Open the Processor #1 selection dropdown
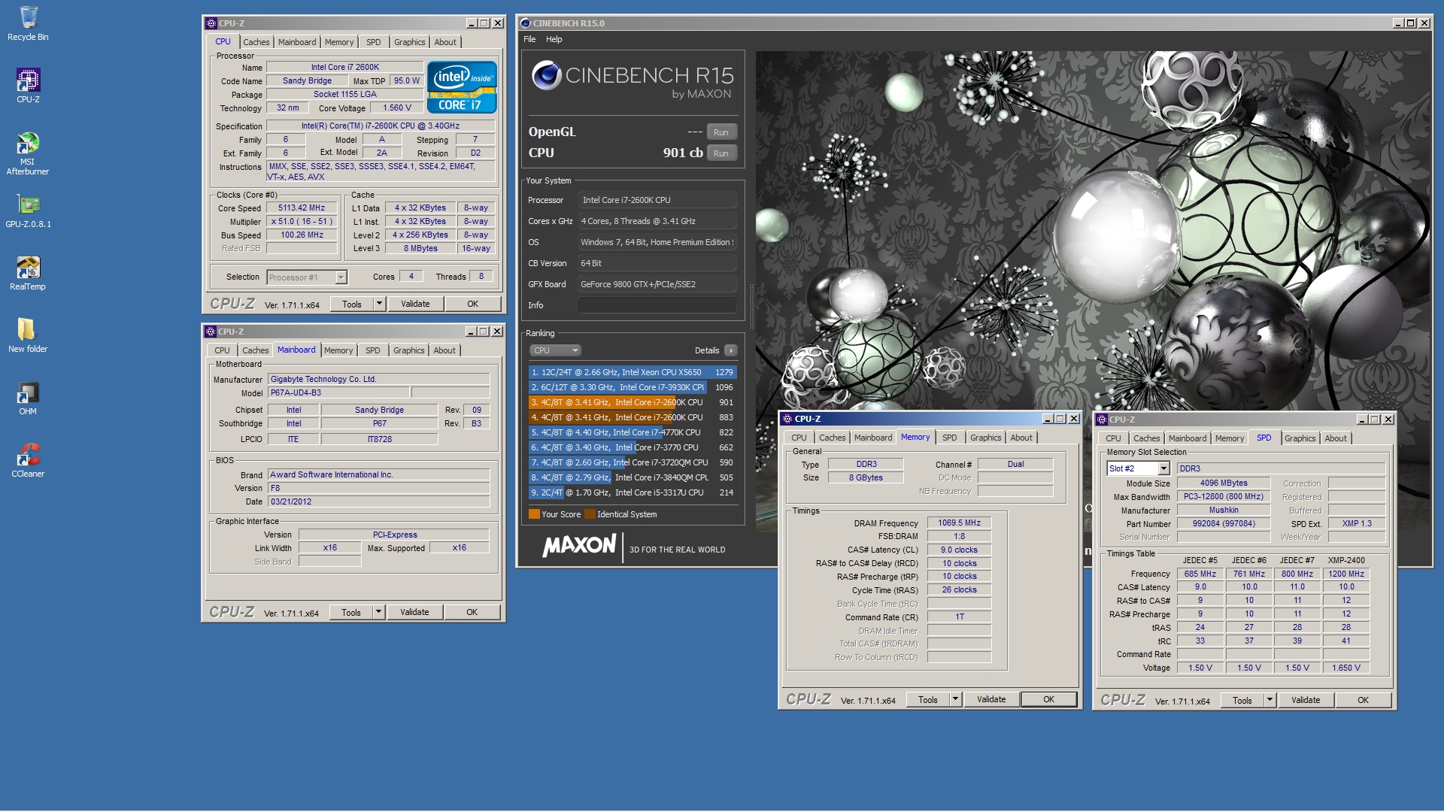Screen dimensions: 1444x812 click(x=307, y=277)
